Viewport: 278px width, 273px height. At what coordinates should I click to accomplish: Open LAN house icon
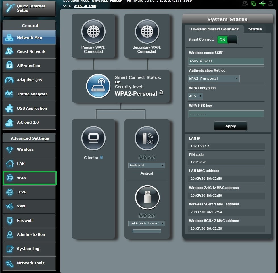coord(10,163)
